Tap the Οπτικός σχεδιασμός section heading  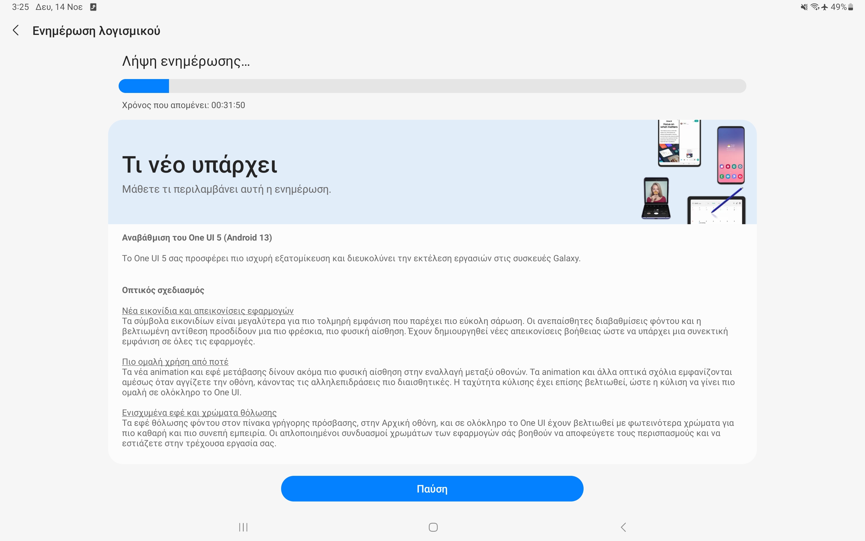[x=163, y=290]
